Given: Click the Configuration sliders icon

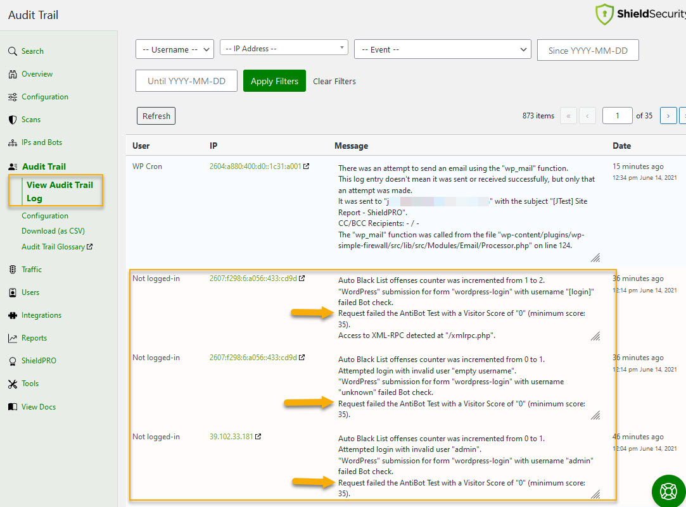Looking at the screenshot, I should tap(13, 97).
